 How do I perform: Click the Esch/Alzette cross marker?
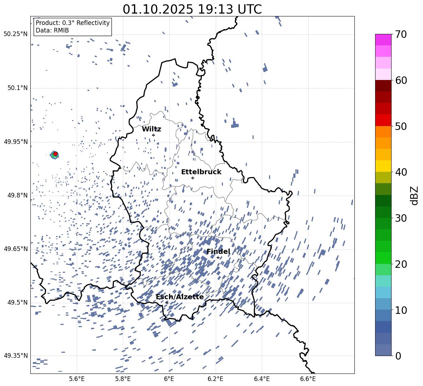coord(167,303)
